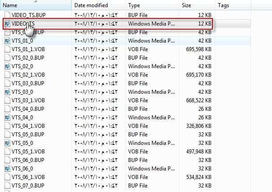Select the VTS_04_1.VOB row's VOB File type
The height and width of the screenshot is (192, 272).
point(138,126)
